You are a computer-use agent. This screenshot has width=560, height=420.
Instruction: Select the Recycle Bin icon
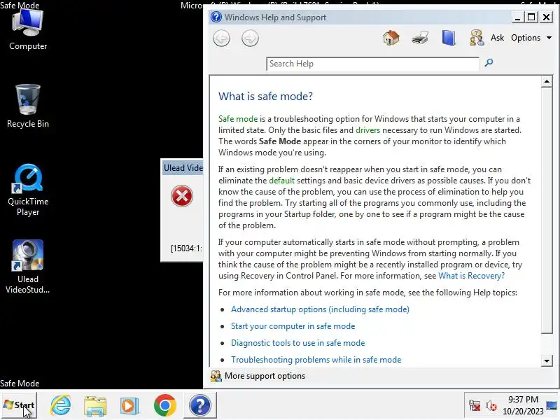pos(28,106)
